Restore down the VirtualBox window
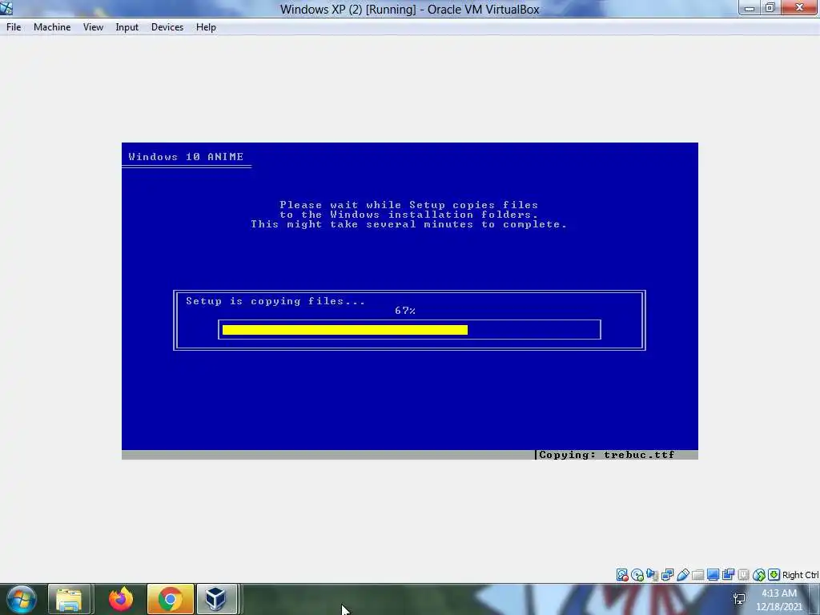The image size is (820, 615). pos(770,8)
